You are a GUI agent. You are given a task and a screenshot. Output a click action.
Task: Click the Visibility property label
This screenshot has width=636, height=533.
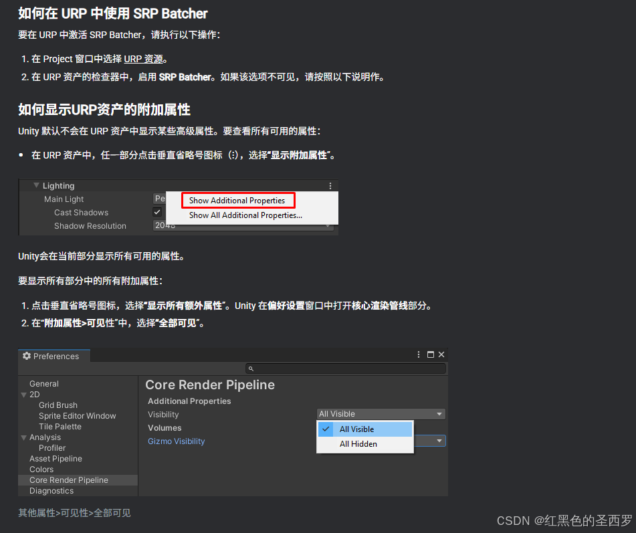coord(163,415)
